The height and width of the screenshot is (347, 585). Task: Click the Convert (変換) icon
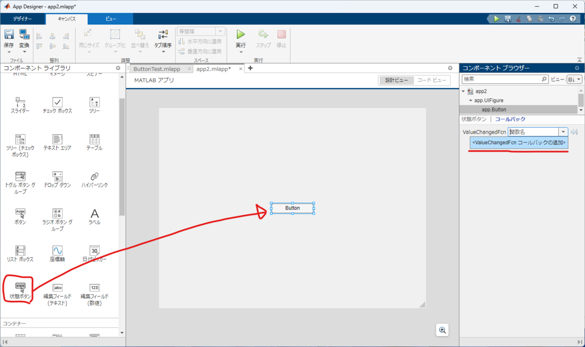point(24,35)
